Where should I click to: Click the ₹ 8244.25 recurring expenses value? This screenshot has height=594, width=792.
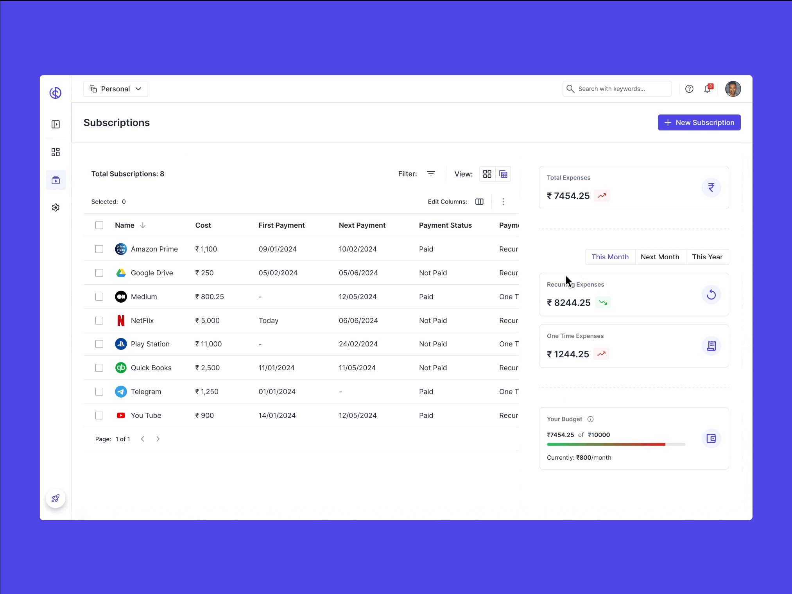point(568,303)
